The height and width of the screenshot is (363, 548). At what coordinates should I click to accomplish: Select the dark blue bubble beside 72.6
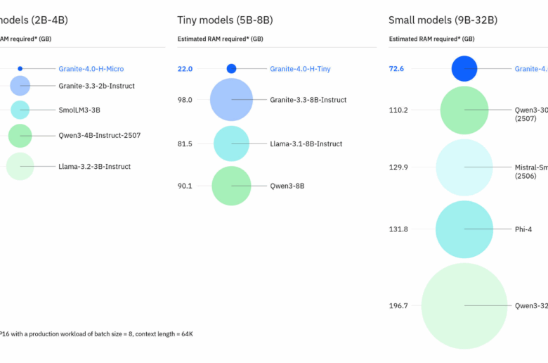point(464,69)
